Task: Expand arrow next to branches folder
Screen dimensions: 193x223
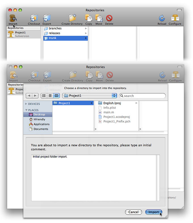Action: point(86,28)
